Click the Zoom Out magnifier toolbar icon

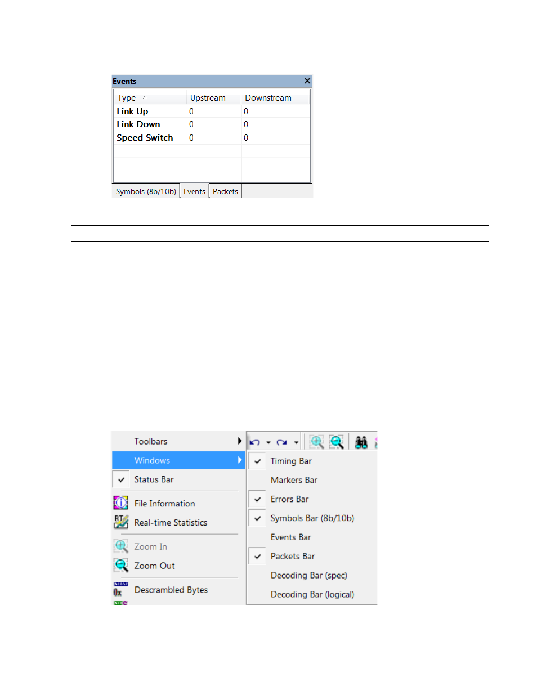pos(337,442)
